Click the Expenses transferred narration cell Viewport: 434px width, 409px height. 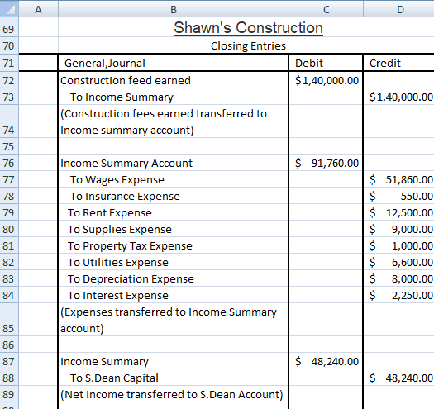tap(174, 320)
